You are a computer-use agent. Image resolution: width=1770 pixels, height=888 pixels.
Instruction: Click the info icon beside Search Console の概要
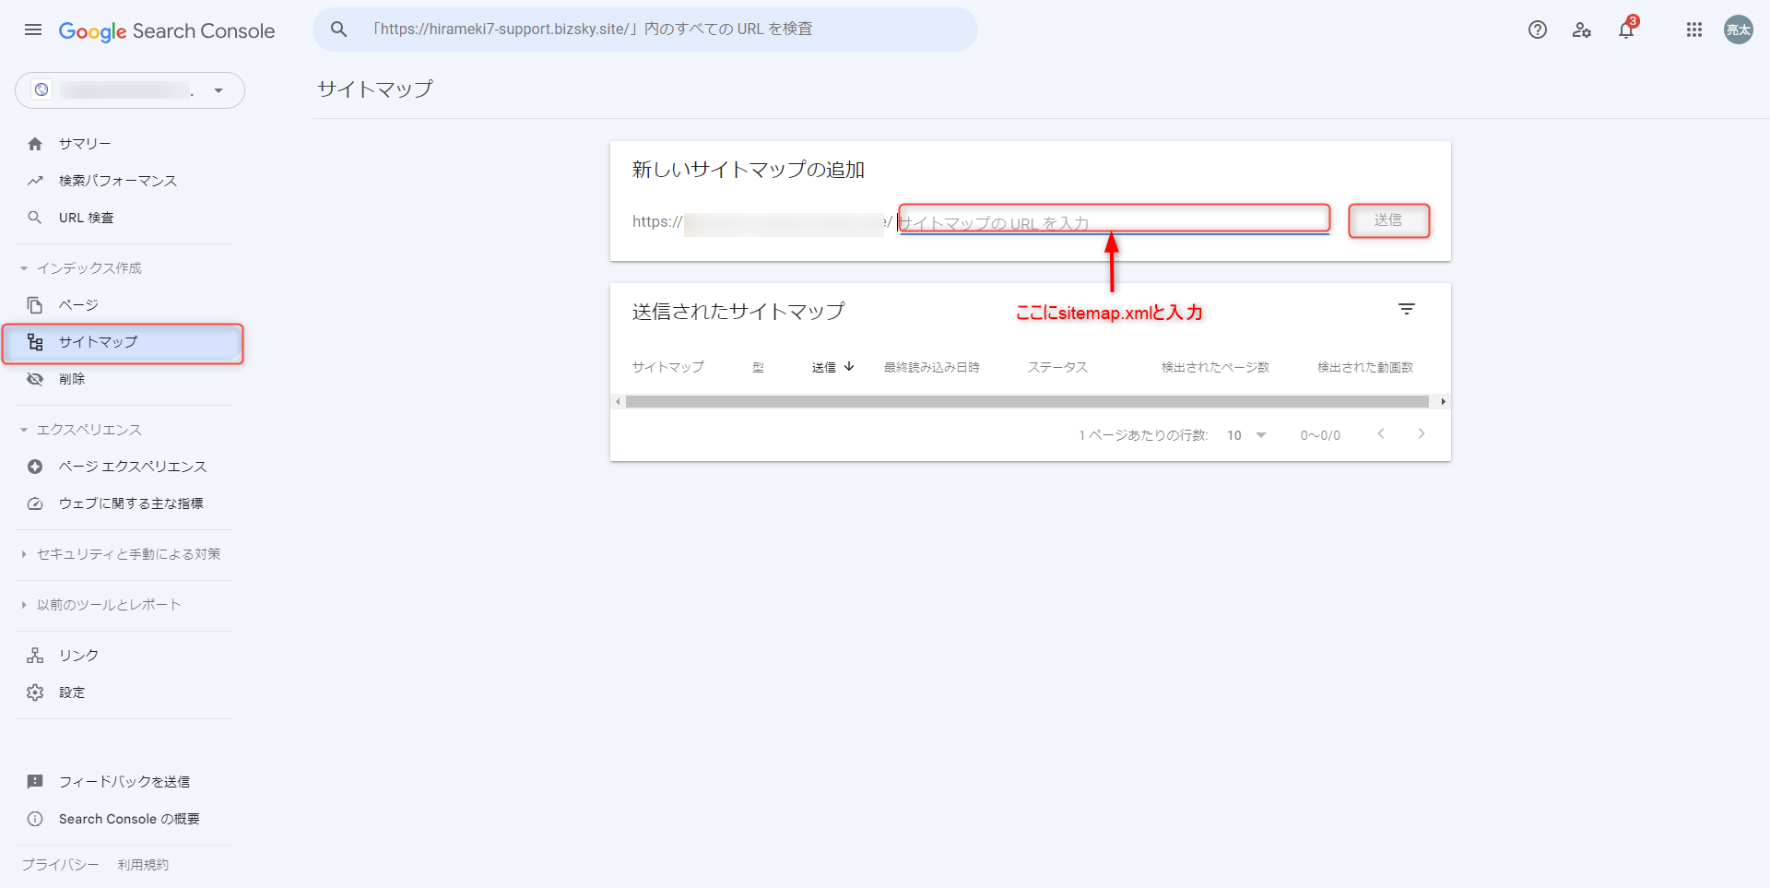click(x=35, y=819)
